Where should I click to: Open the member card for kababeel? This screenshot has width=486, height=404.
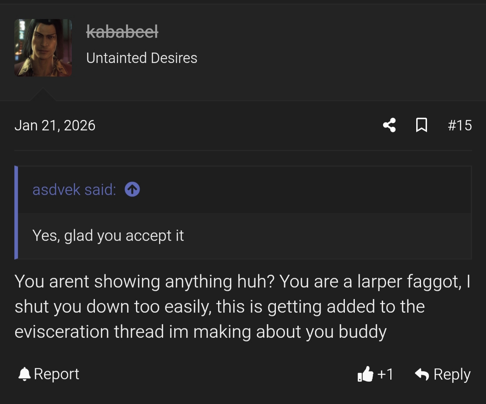(122, 31)
